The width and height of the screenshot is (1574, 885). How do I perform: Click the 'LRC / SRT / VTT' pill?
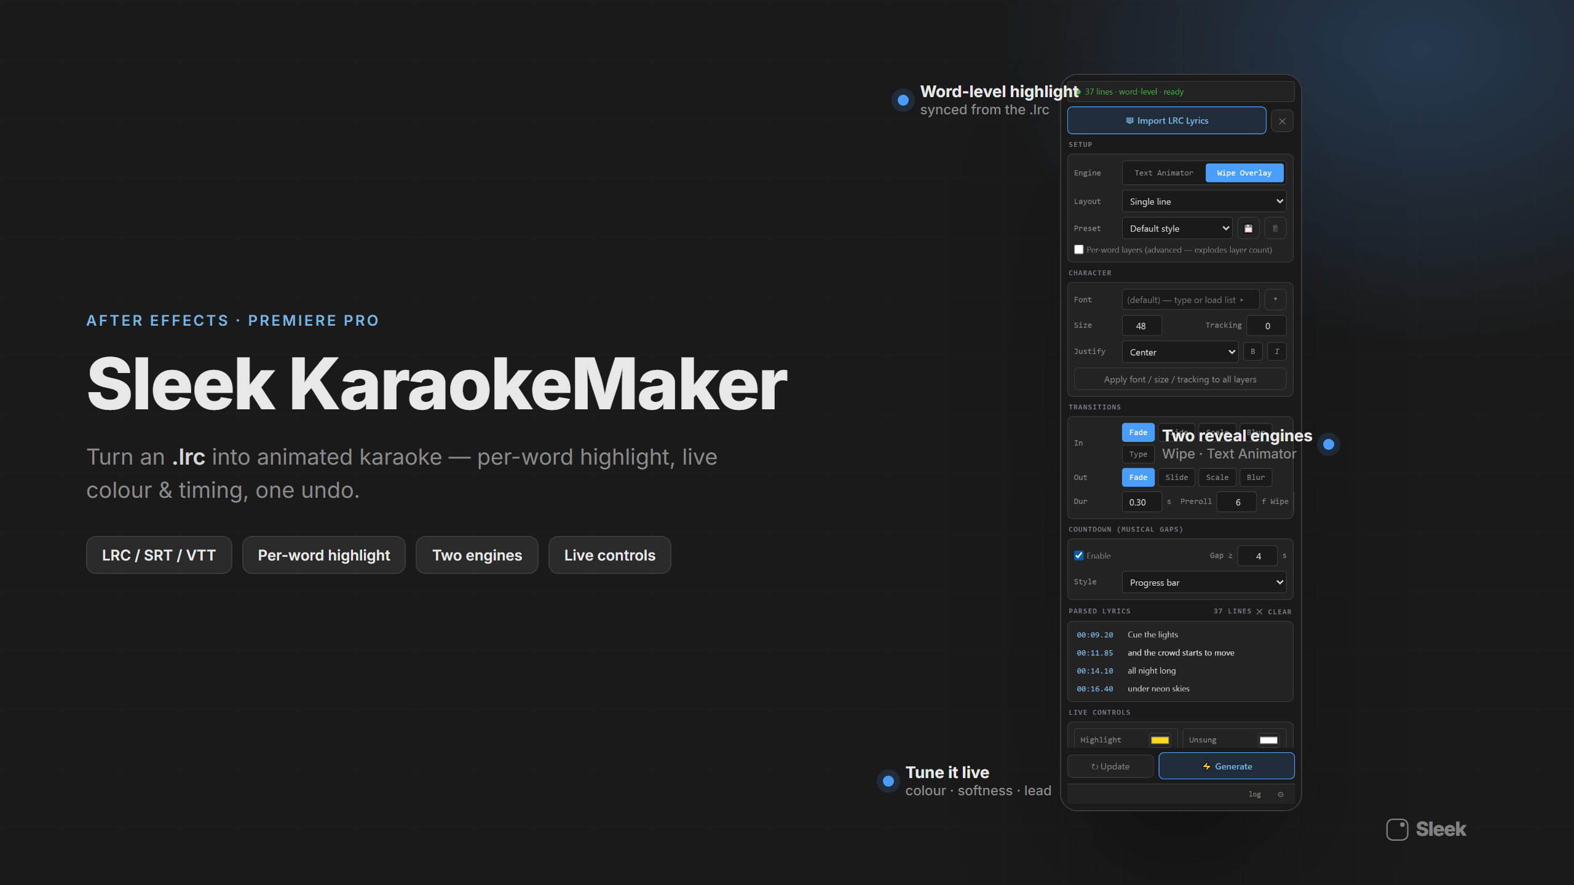coord(159,556)
